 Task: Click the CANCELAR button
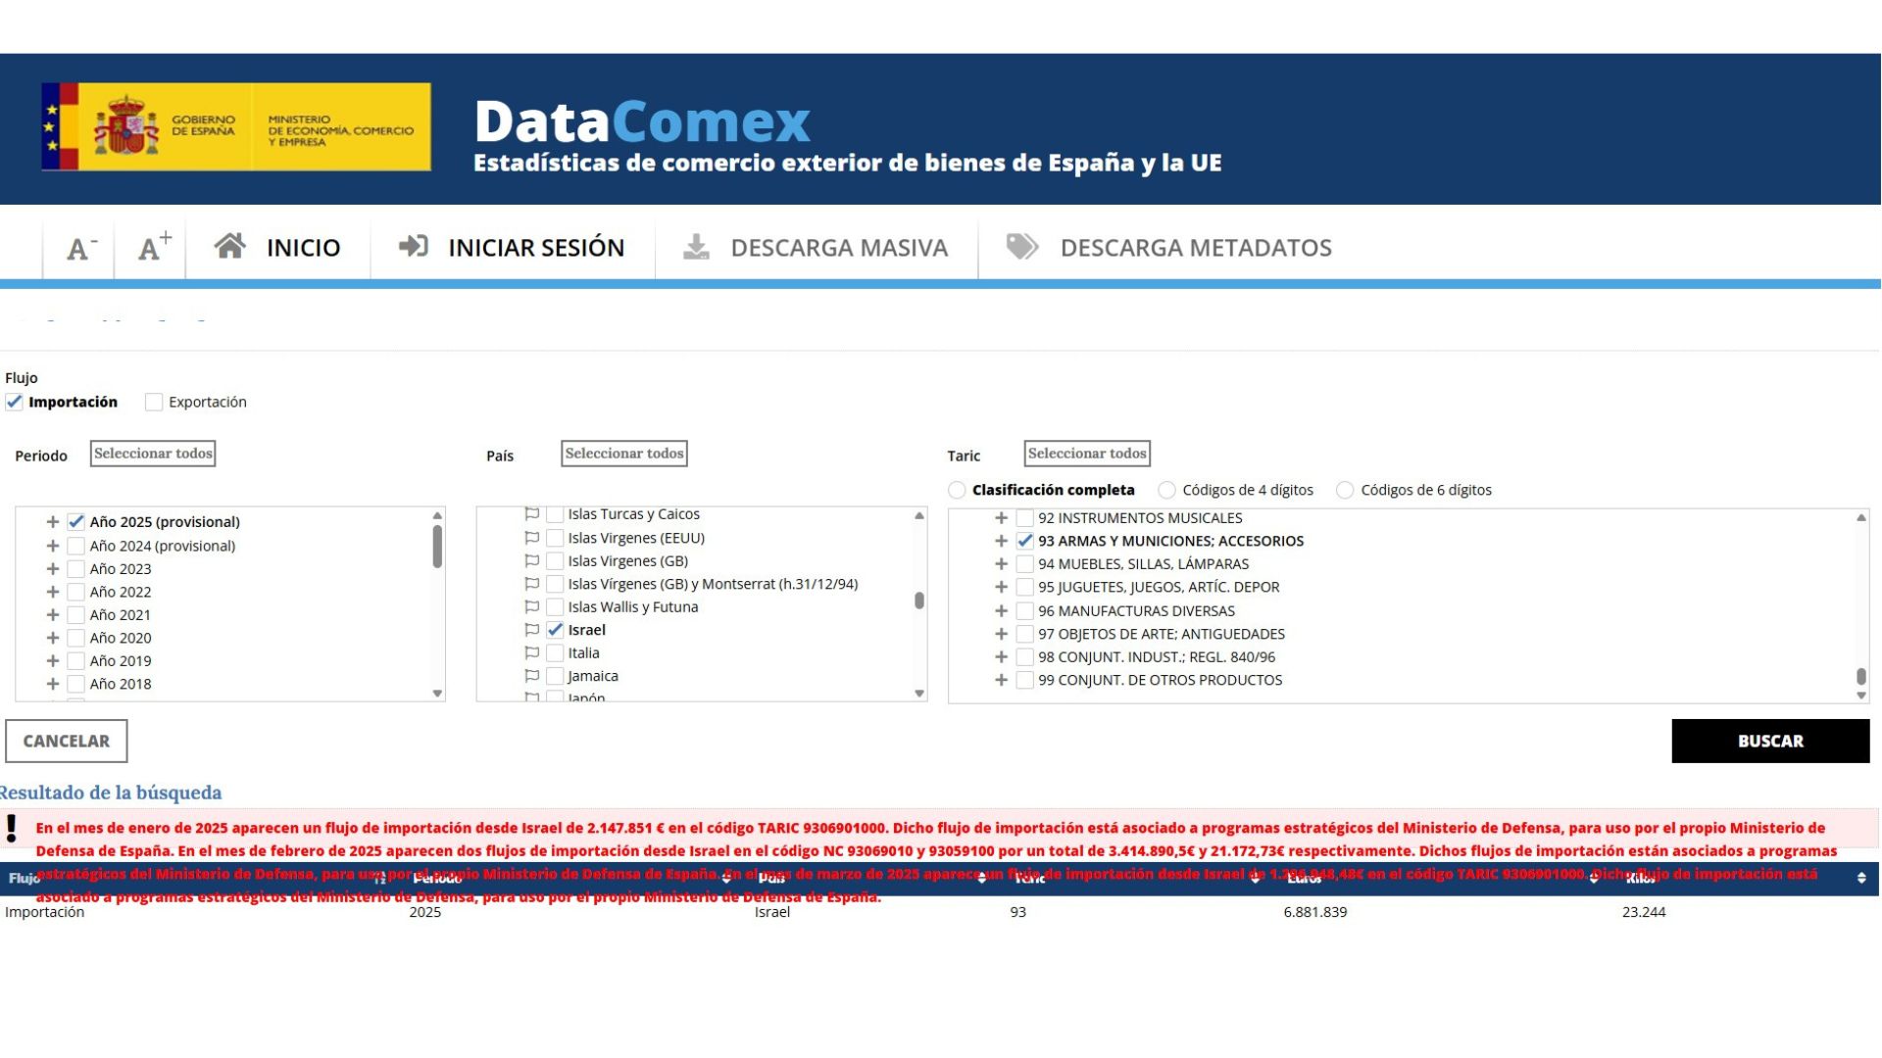(x=67, y=742)
